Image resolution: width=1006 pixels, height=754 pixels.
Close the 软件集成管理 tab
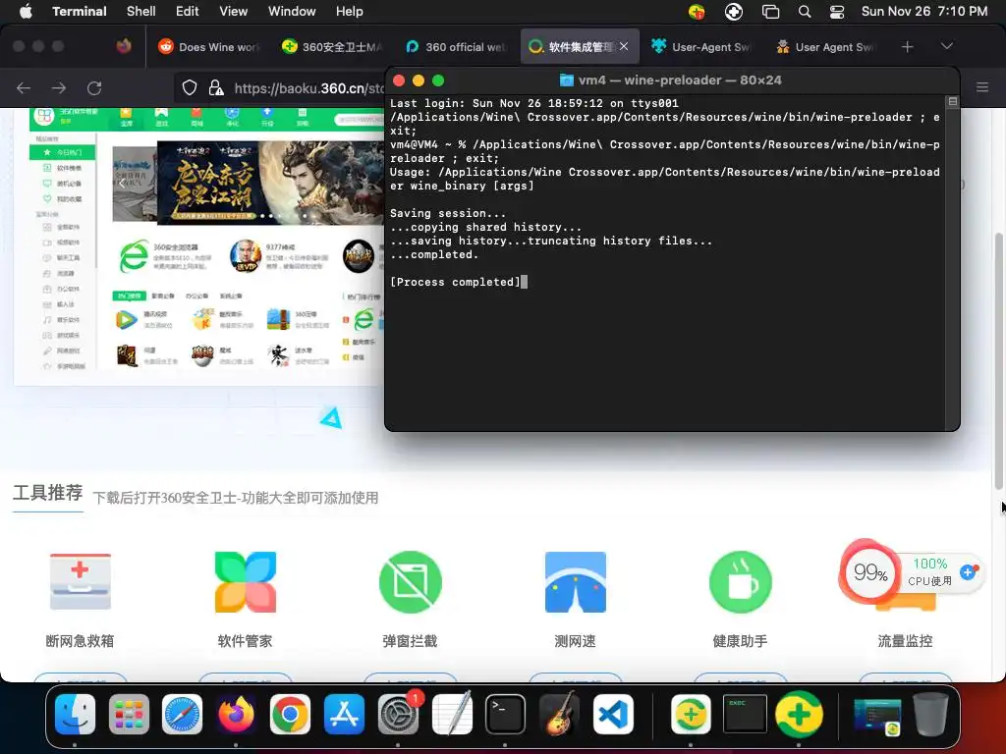[x=624, y=46]
